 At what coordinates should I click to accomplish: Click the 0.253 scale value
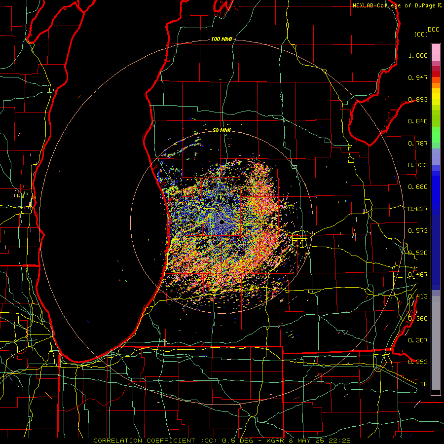tap(418, 362)
